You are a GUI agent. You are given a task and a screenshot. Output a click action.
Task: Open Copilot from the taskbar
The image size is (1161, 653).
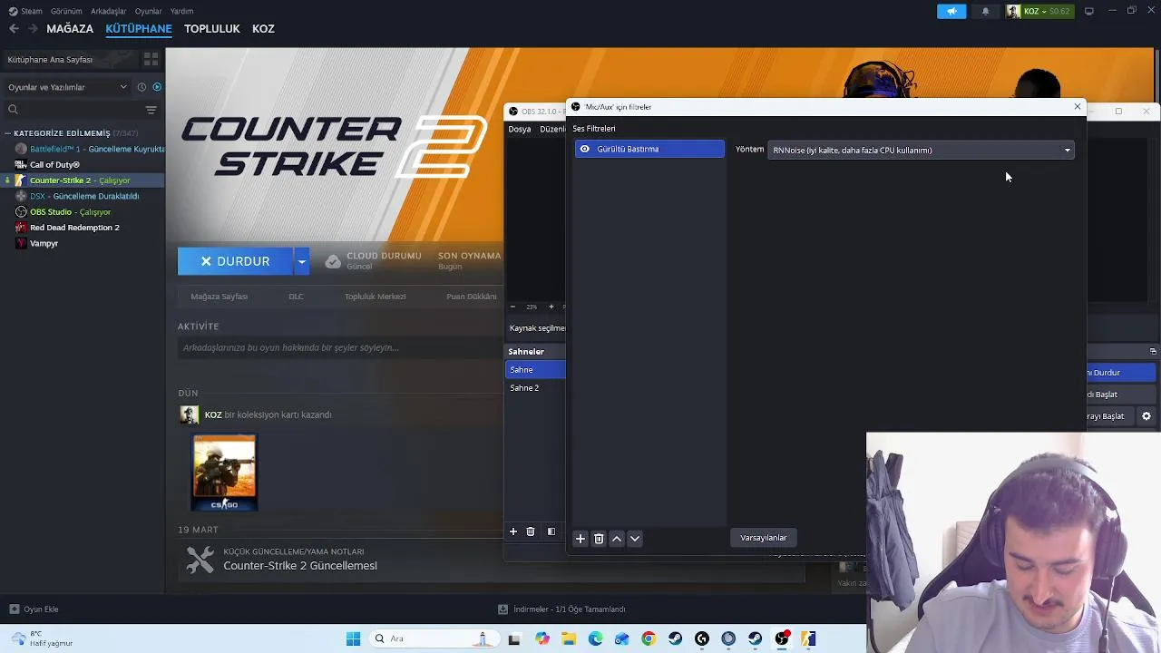tap(542, 638)
